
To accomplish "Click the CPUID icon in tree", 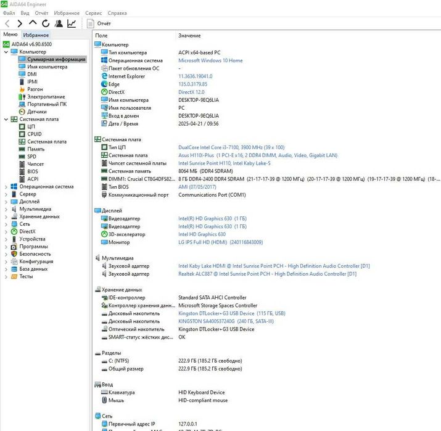I will [x=22, y=134].
